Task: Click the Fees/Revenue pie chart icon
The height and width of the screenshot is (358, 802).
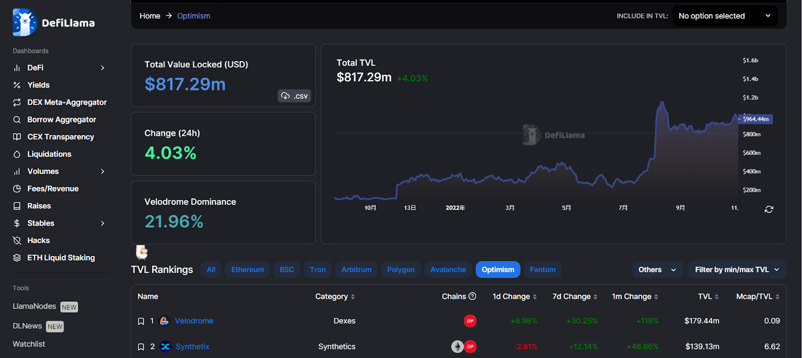Action: [17, 189]
